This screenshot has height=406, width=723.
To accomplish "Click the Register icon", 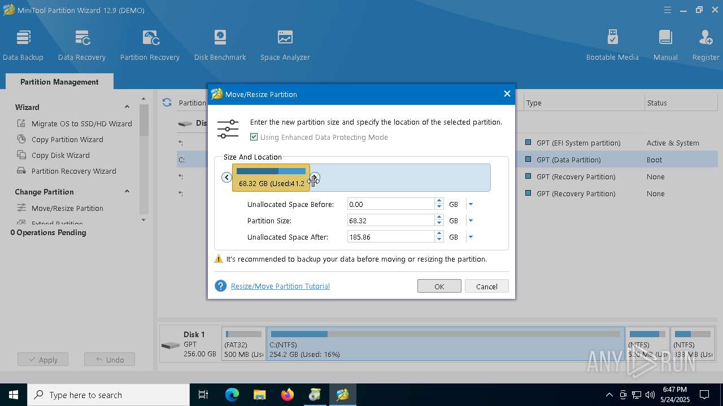I will tap(705, 38).
